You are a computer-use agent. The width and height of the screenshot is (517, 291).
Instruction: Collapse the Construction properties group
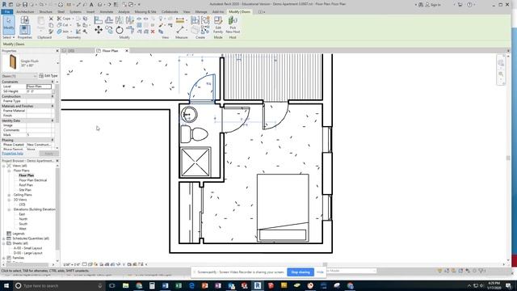53,96
